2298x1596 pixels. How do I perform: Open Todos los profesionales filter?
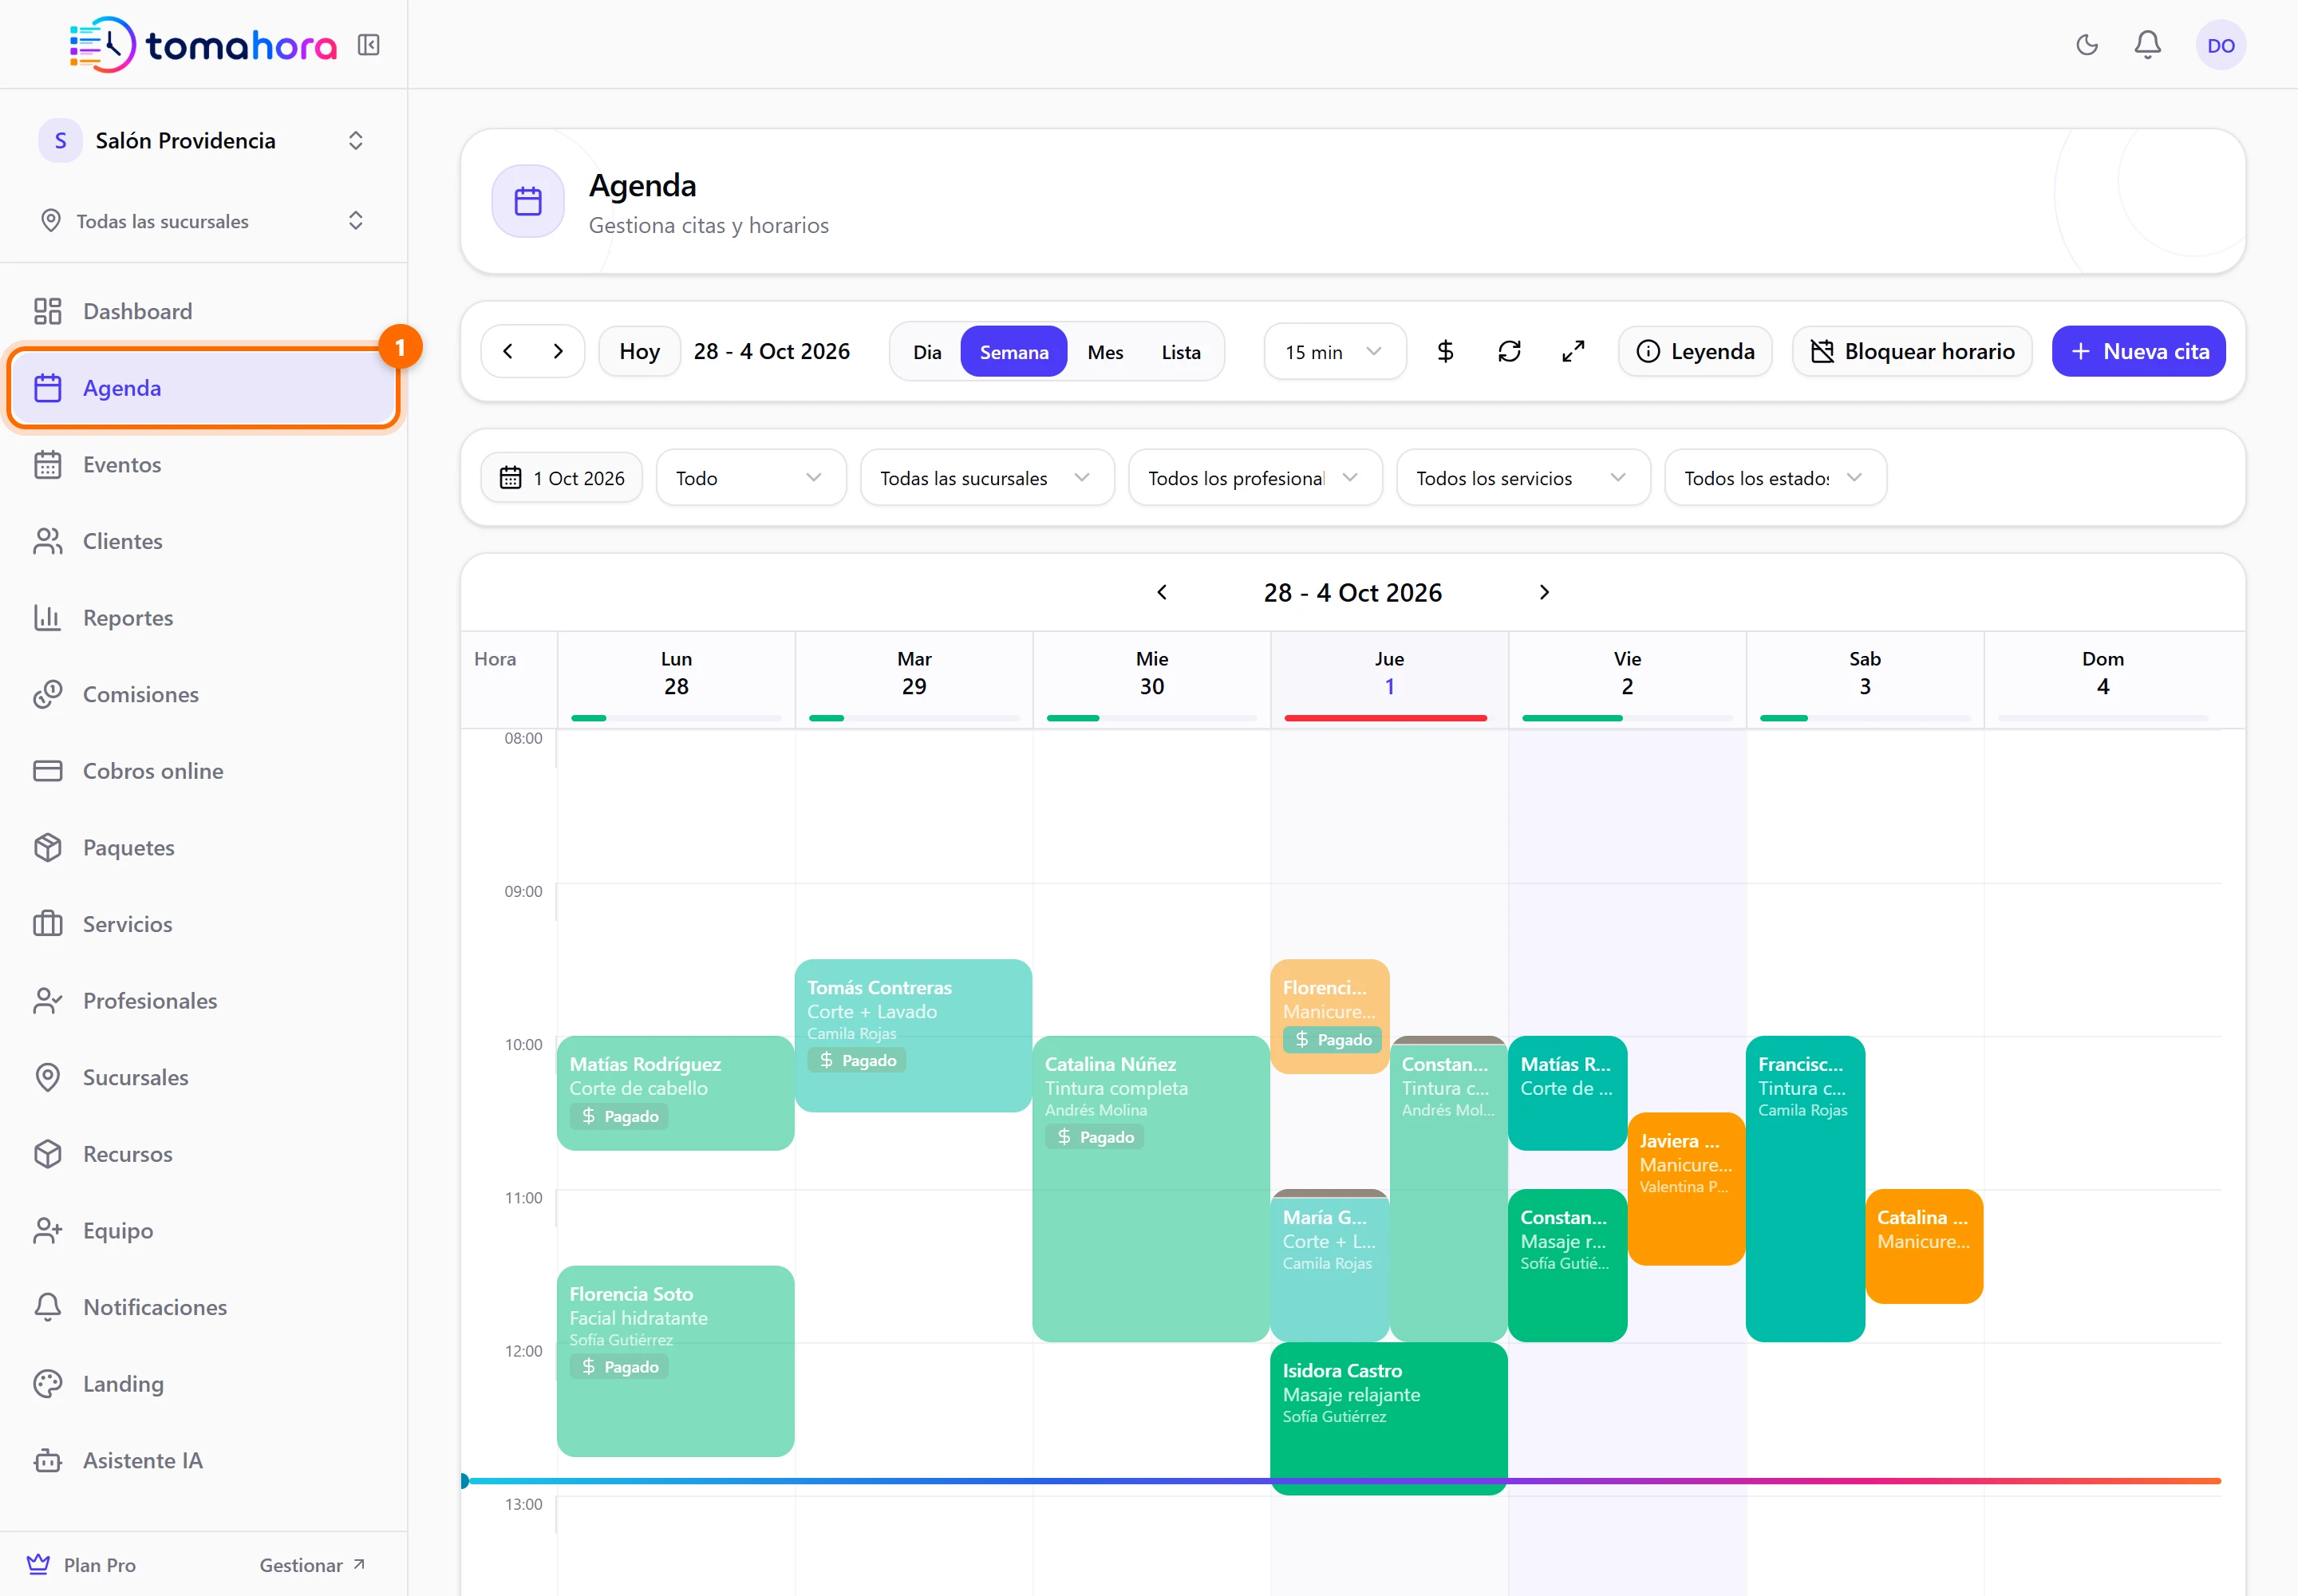coord(1255,478)
